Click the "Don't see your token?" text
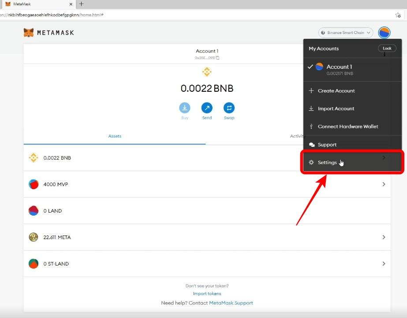Image resolution: width=407 pixels, height=318 pixels. (207, 286)
